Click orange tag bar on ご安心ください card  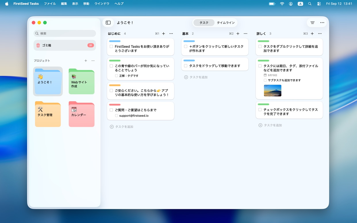click(x=115, y=85)
